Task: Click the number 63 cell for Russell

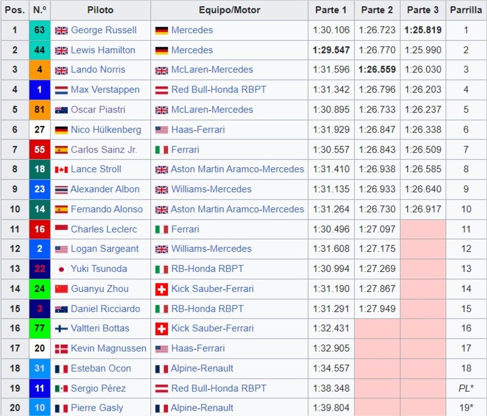Action: click(x=40, y=30)
